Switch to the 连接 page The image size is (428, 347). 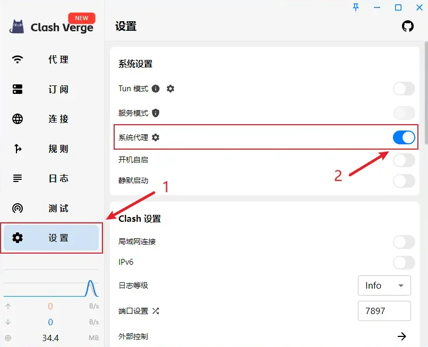58,119
